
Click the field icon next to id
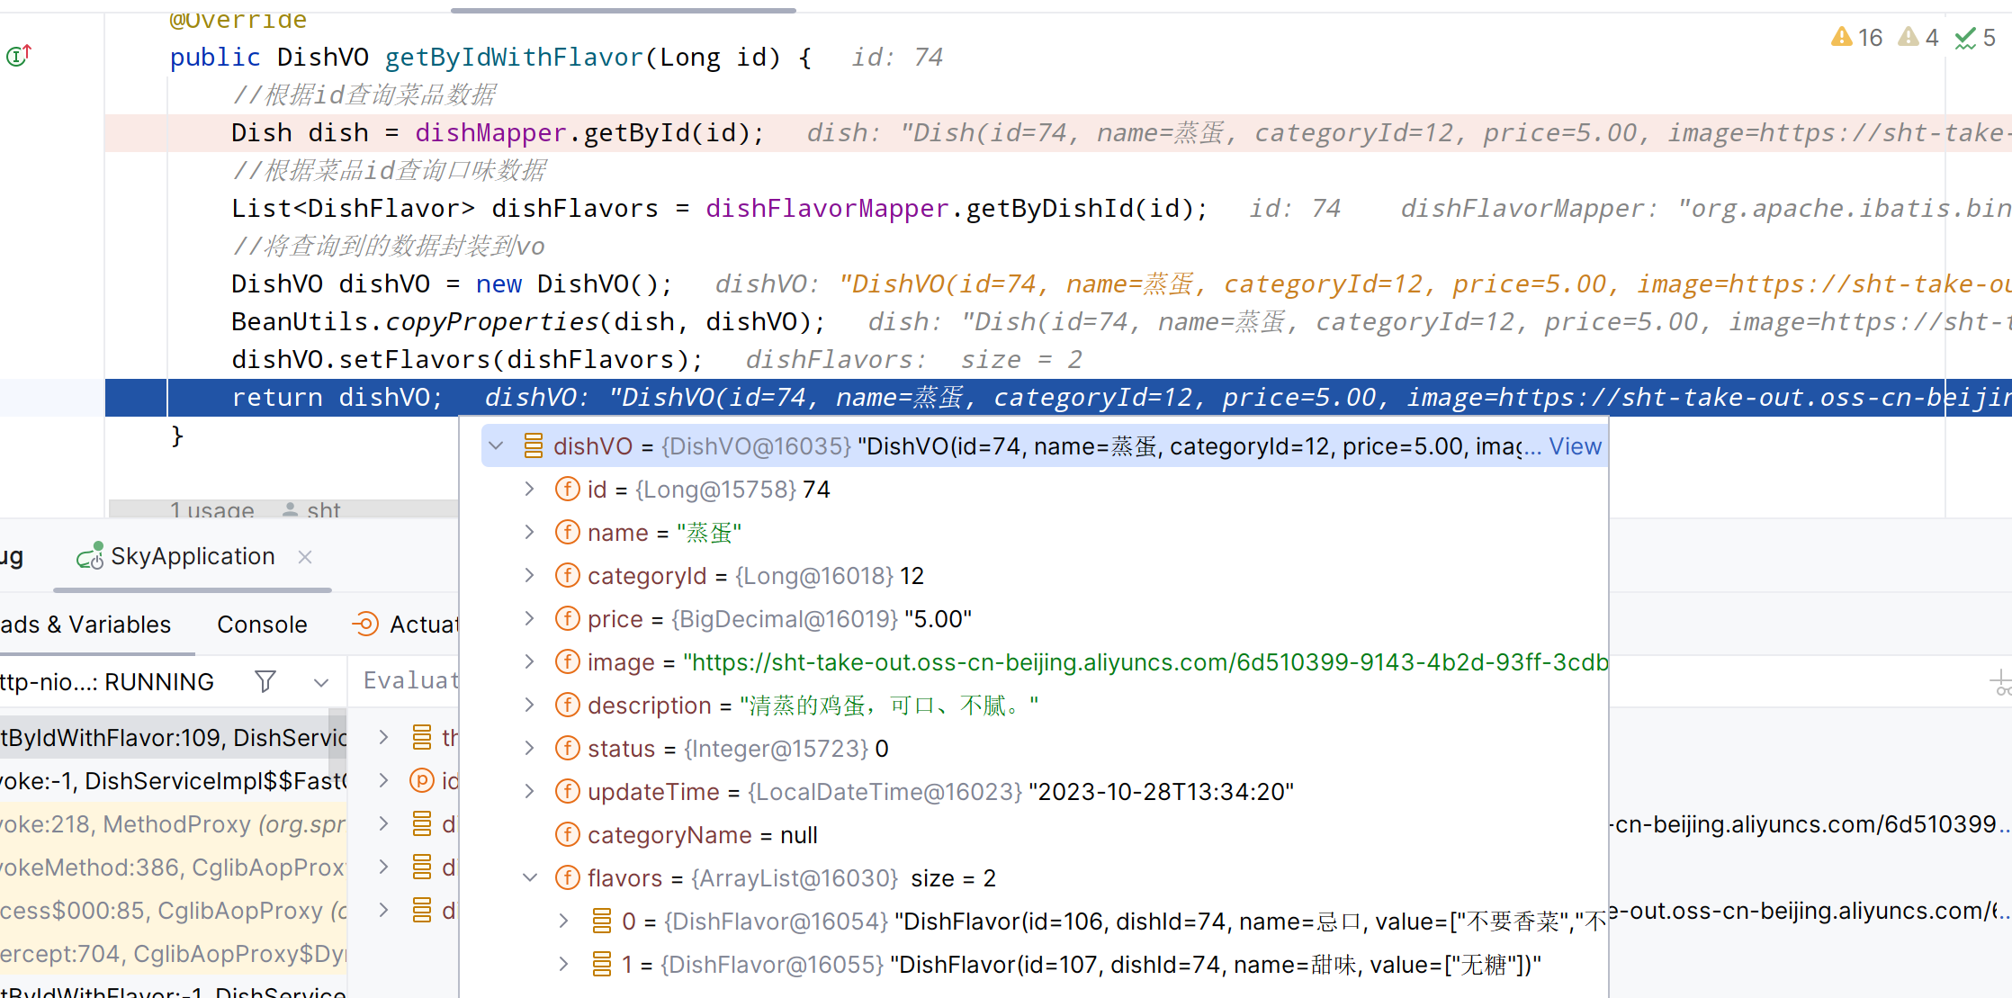[567, 489]
